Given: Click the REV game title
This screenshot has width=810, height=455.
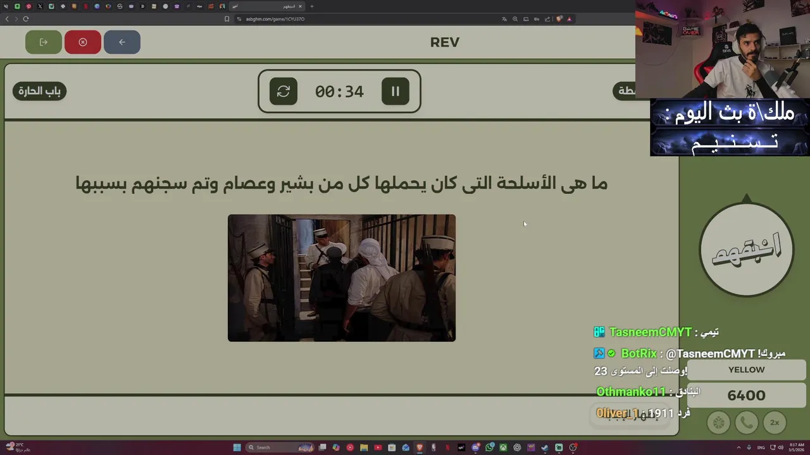Looking at the screenshot, I should coord(445,42).
